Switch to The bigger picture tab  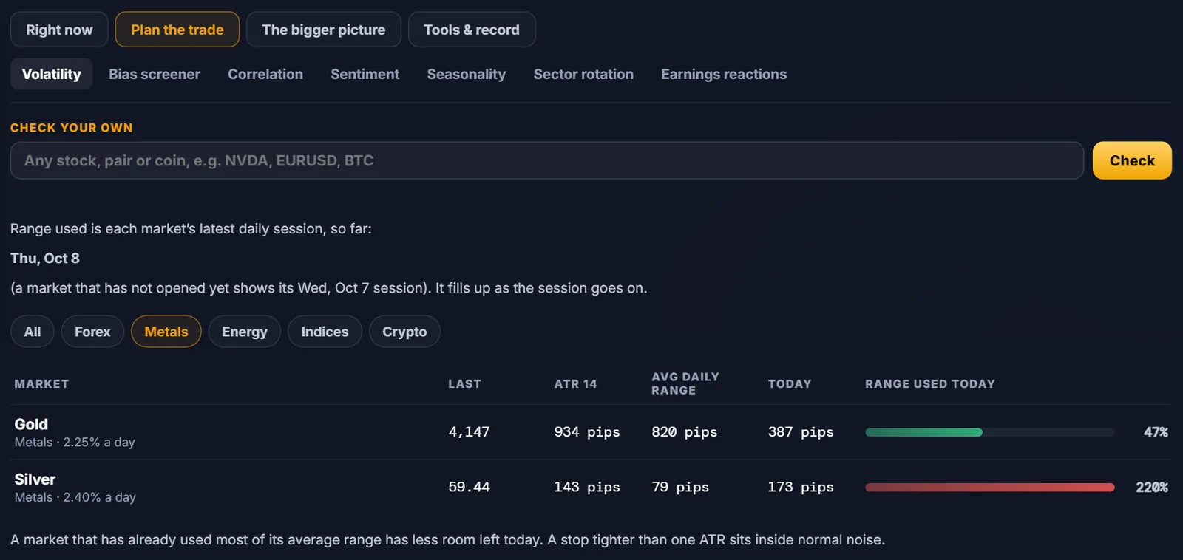coord(324,30)
